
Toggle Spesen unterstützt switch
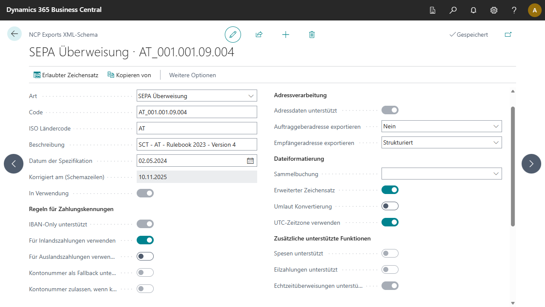pos(390,253)
